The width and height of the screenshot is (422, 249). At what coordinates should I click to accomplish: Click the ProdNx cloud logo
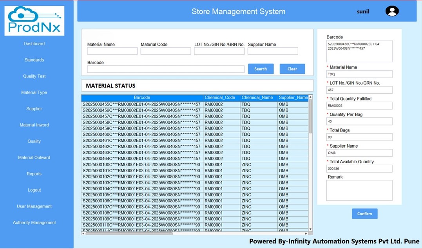[34, 21]
